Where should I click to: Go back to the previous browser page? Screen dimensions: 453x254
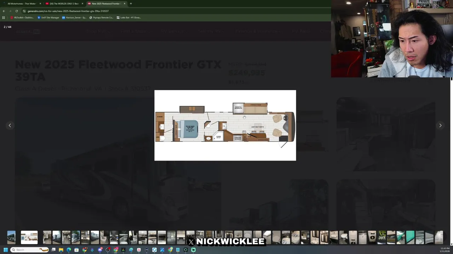(4, 11)
